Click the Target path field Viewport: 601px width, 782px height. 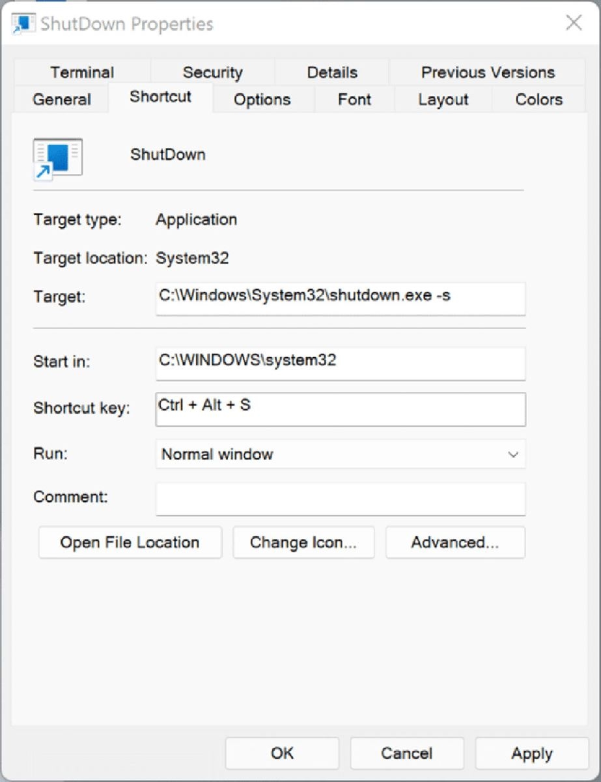tap(339, 298)
